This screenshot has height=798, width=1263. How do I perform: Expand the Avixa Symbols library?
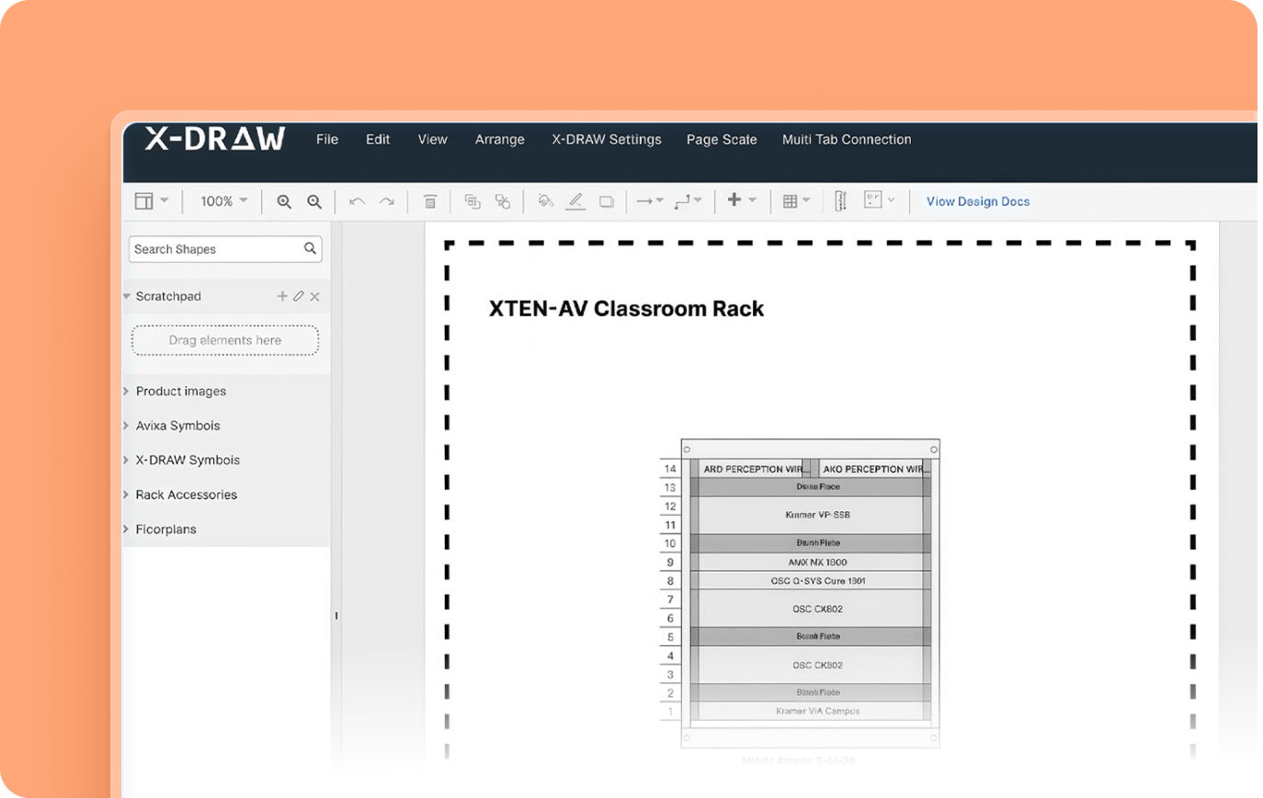pos(126,426)
